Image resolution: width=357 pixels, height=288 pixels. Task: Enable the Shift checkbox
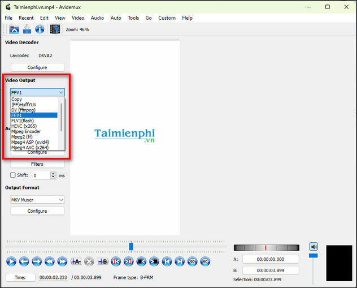click(x=13, y=175)
